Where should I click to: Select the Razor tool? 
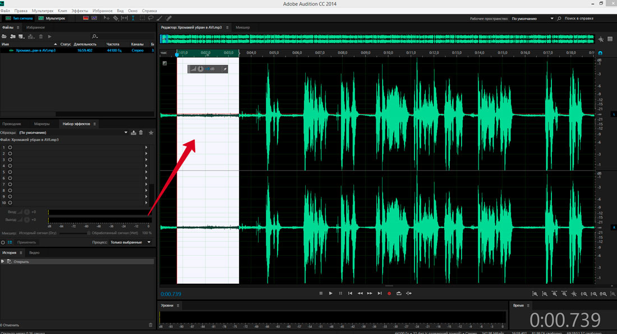coord(116,18)
